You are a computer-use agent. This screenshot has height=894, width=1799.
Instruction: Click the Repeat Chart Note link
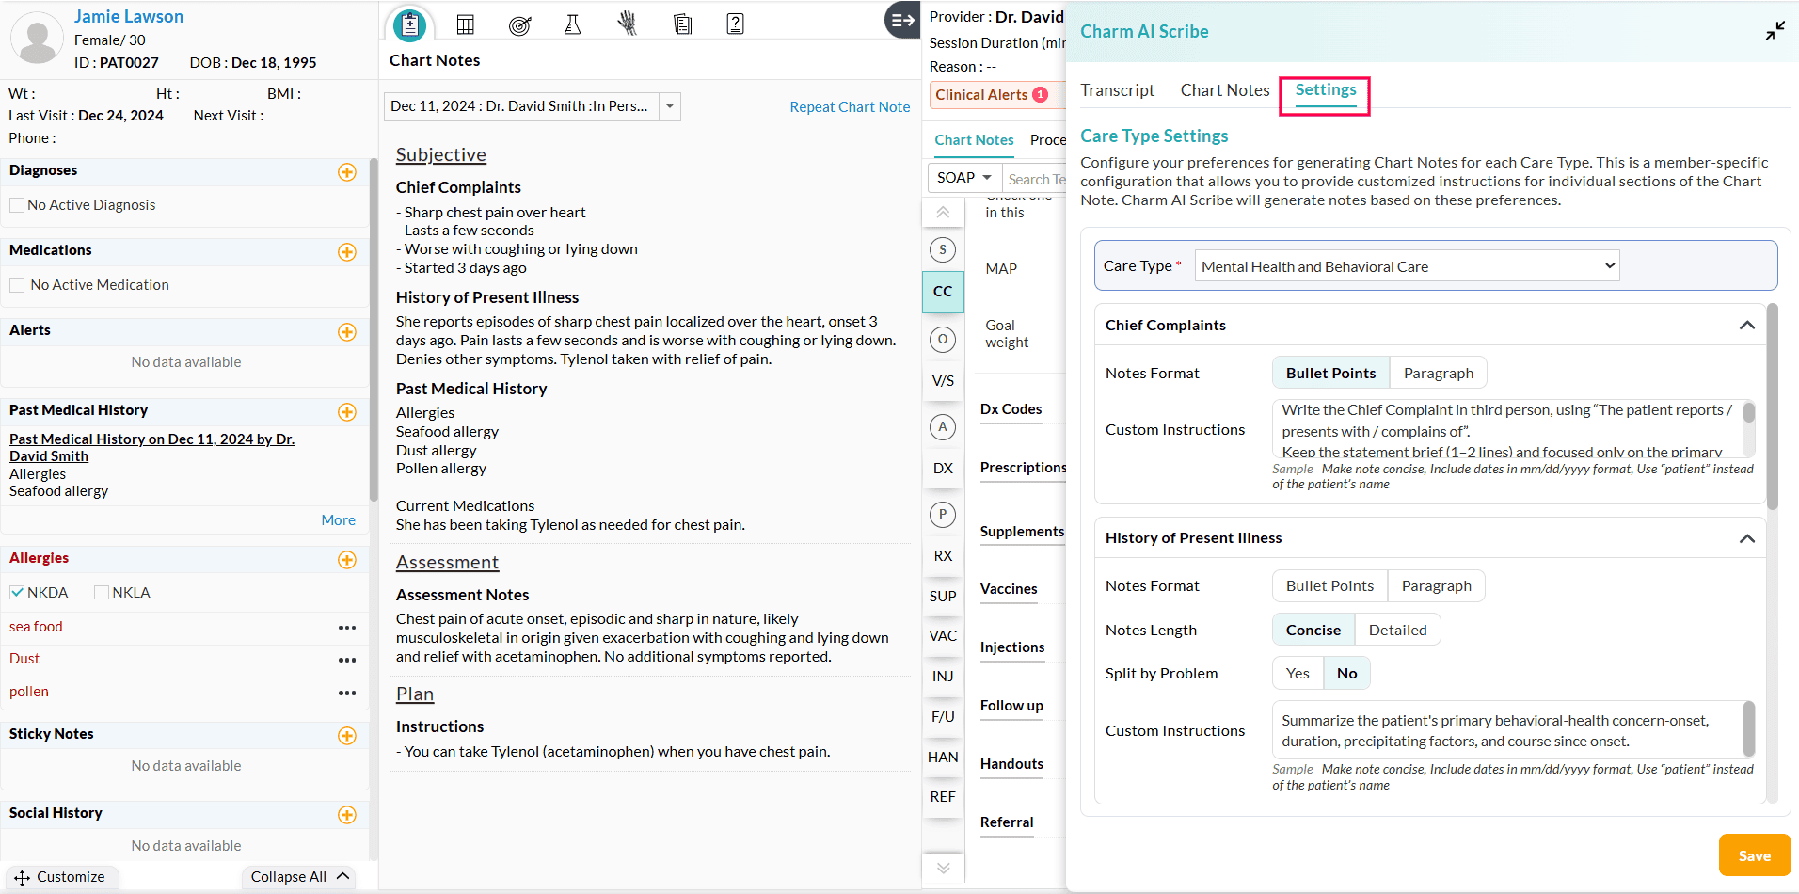point(850,107)
